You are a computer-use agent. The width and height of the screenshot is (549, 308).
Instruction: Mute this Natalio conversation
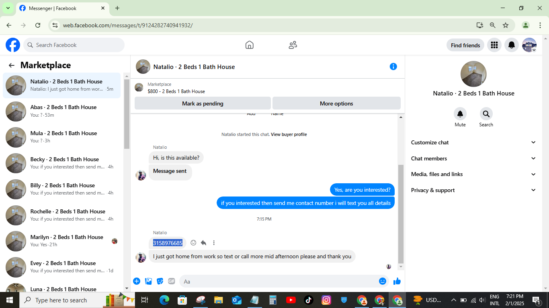coord(460,114)
